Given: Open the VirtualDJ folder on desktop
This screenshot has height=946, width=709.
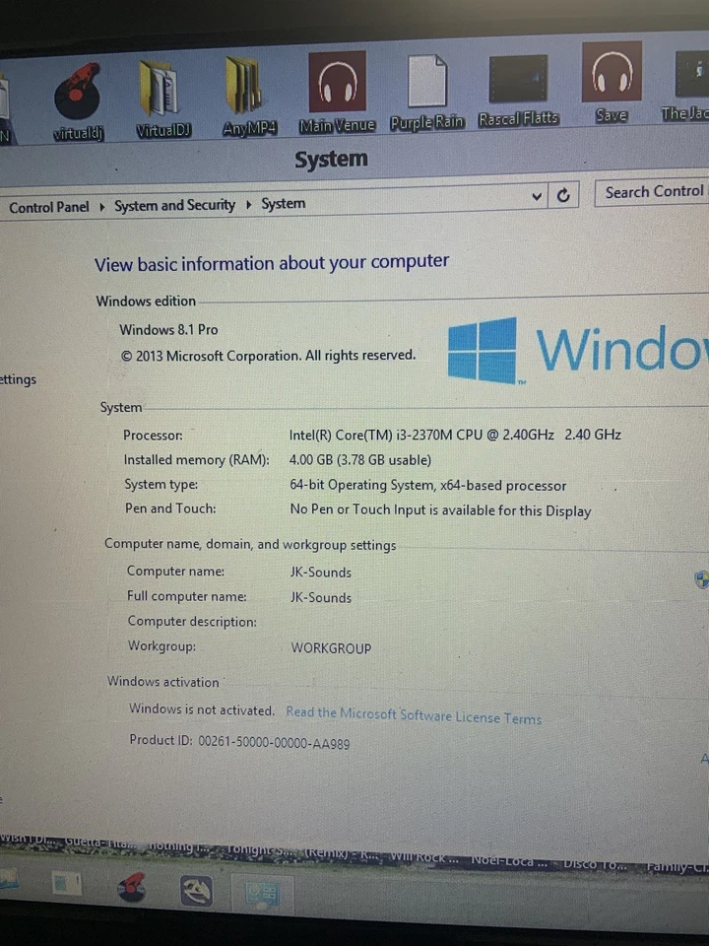Looking at the screenshot, I should tap(161, 100).
